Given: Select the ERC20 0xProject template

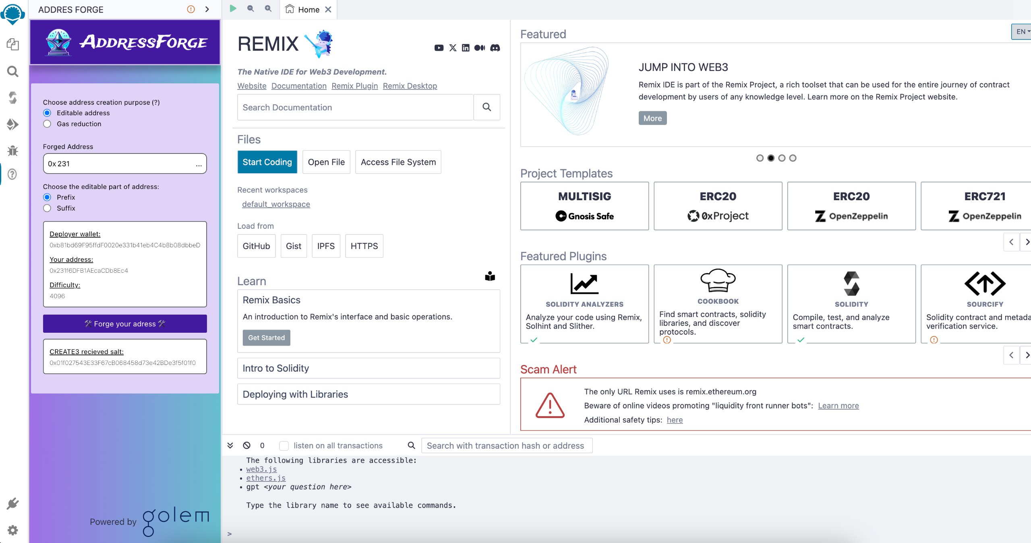Looking at the screenshot, I should click(718, 206).
